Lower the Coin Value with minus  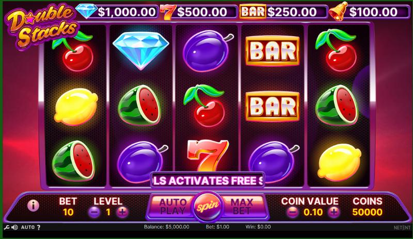(292, 212)
